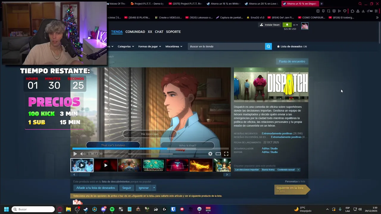Click the Ignorar button

tap(143, 188)
